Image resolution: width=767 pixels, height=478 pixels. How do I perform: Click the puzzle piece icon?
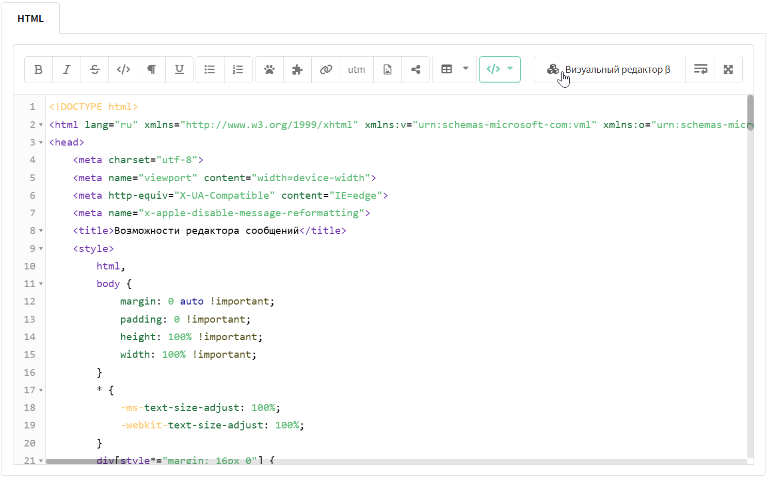click(x=297, y=70)
